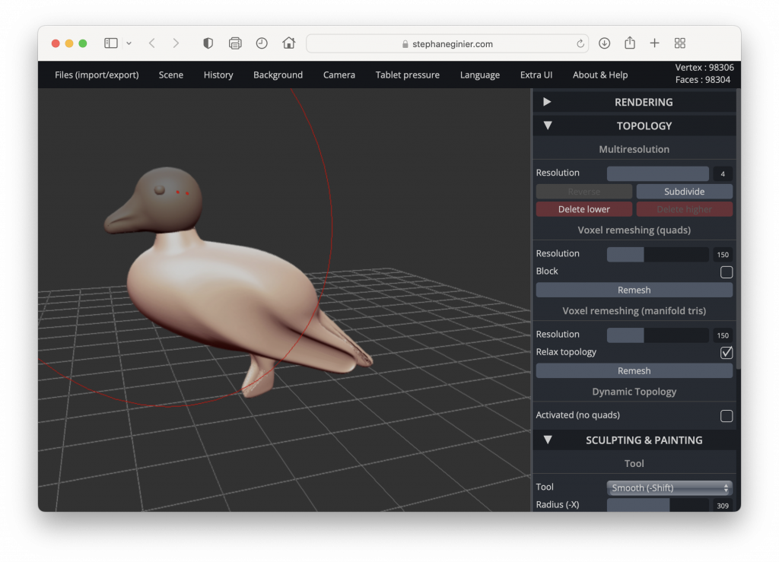This screenshot has width=779, height=562.
Task: Click the printer icon in toolbar
Action: 235,43
